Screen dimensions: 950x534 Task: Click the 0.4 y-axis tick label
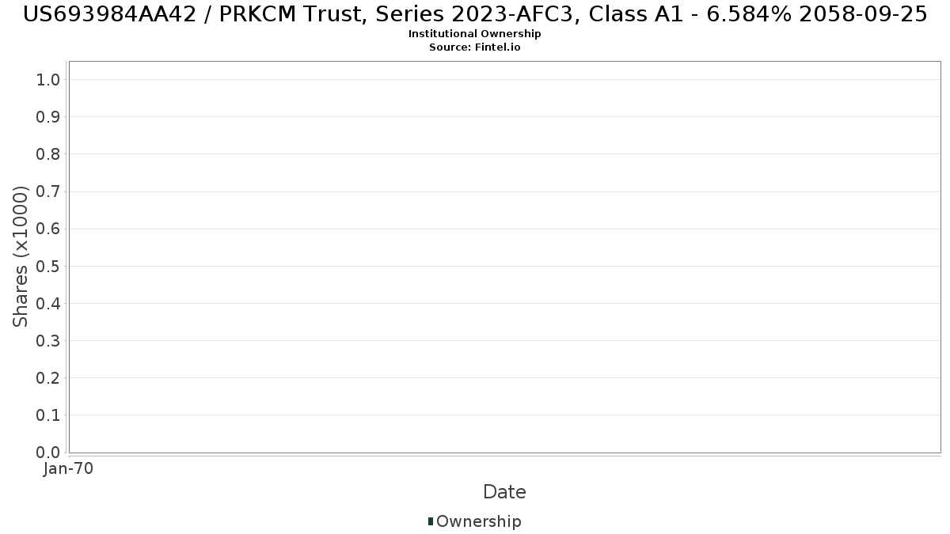(48, 303)
